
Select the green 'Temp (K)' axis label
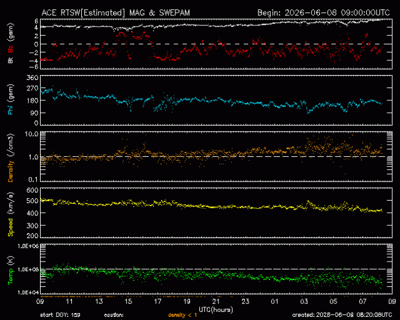point(10,270)
